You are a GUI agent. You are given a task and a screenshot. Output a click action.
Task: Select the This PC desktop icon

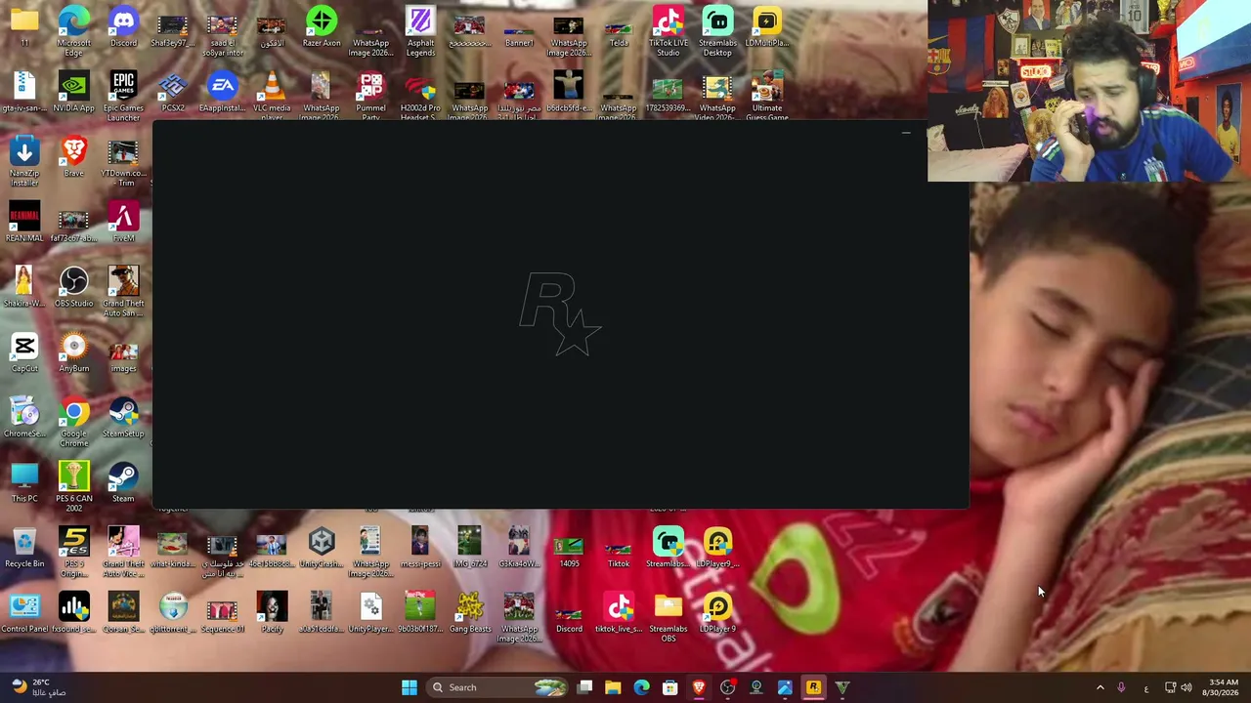(x=24, y=483)
